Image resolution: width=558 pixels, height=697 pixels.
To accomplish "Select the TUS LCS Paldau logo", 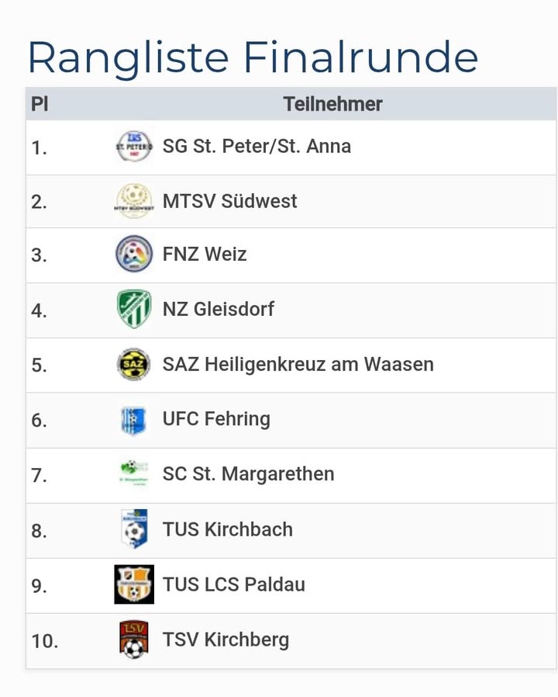I will coord(134,584).
